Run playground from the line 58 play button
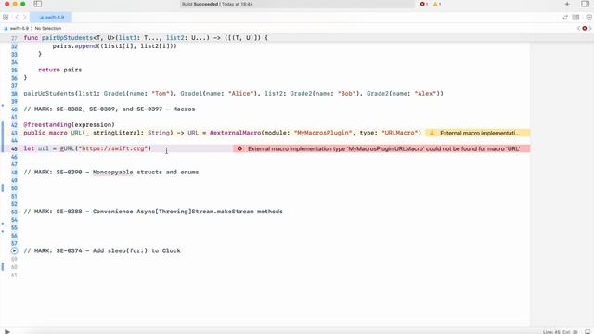 coord(14,250)
